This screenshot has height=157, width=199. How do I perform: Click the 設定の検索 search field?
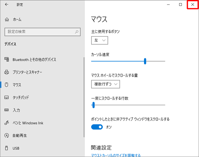43,32
